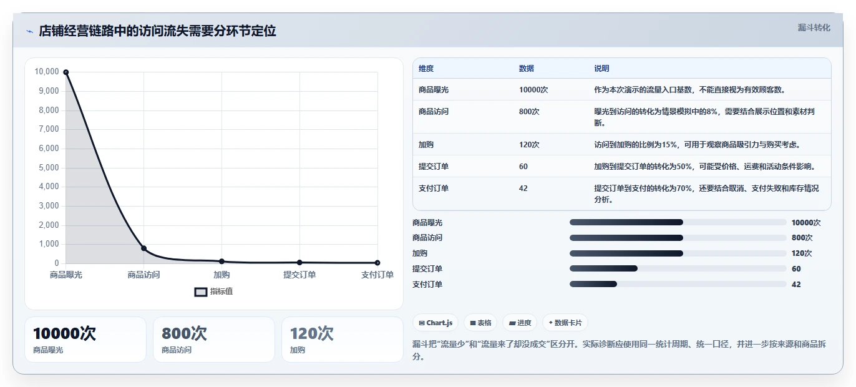Click the 进度 chip

point(520,323)
